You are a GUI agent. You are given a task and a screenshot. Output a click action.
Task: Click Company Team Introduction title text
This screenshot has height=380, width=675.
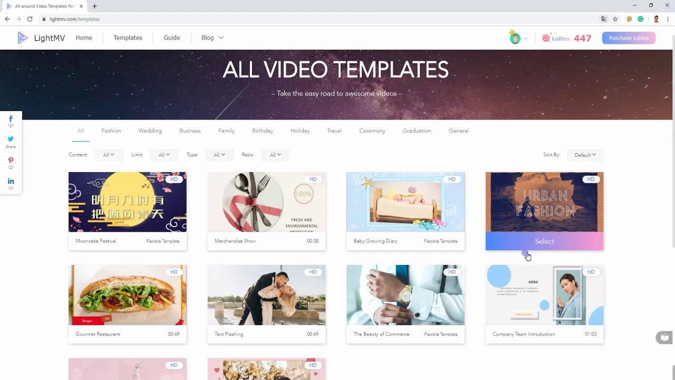point(524,334)
